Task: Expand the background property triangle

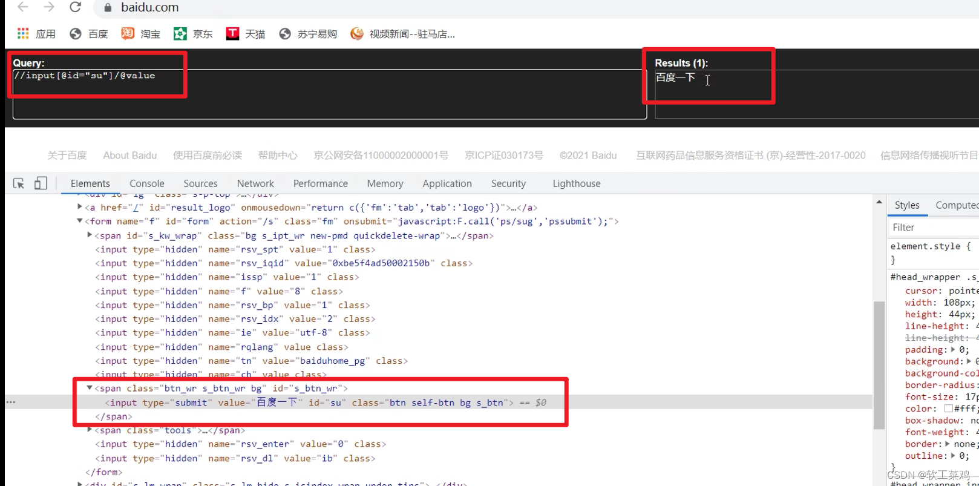Action: pos(969,361)
